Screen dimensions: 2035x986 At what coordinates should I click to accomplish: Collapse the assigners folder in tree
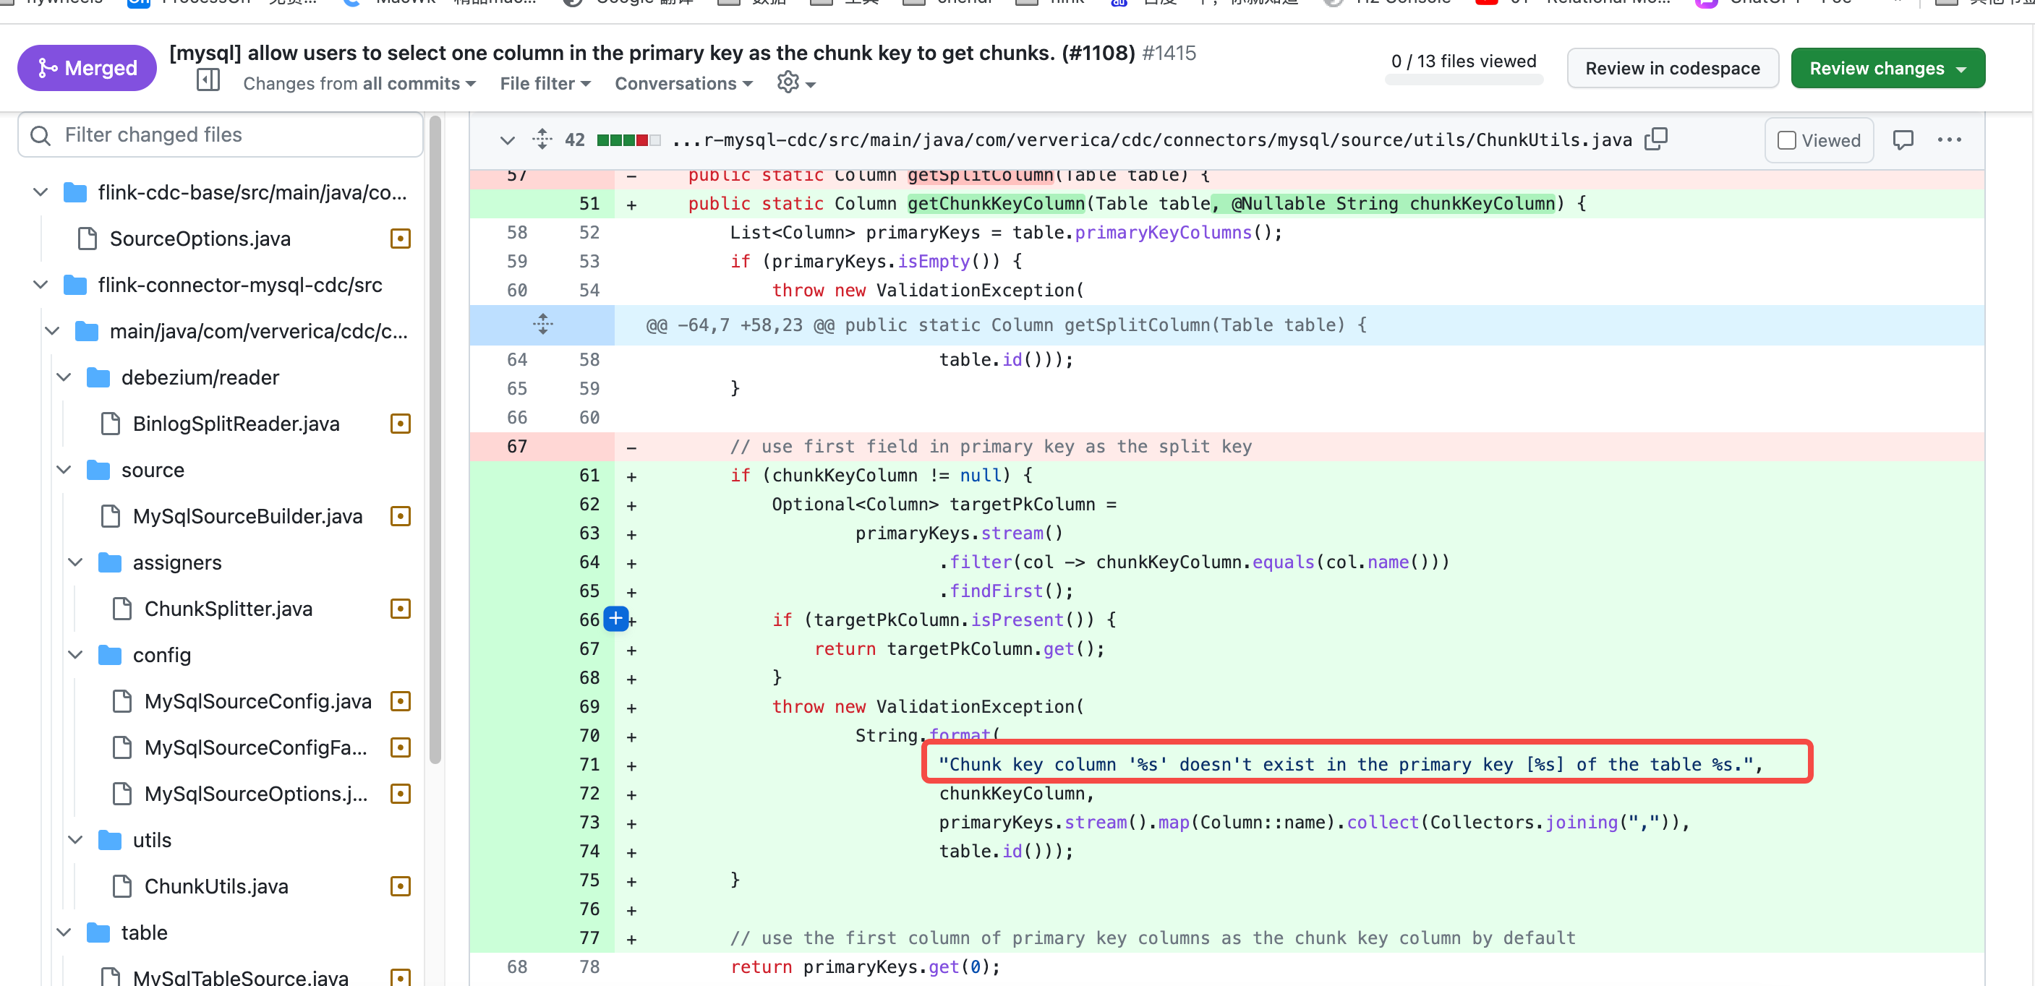pos(76,562)
